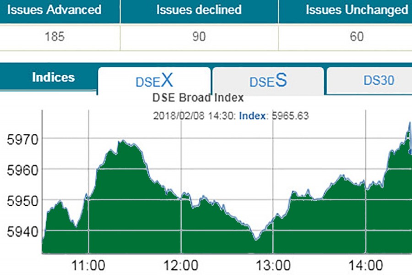
Task: Click the declined issues value 90
Action: pos(199,37)
